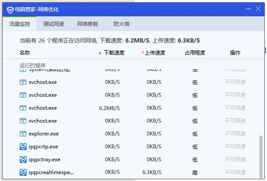Sort by the 名称 column header
Screen dimensions: 267x181
click(25, 53)
